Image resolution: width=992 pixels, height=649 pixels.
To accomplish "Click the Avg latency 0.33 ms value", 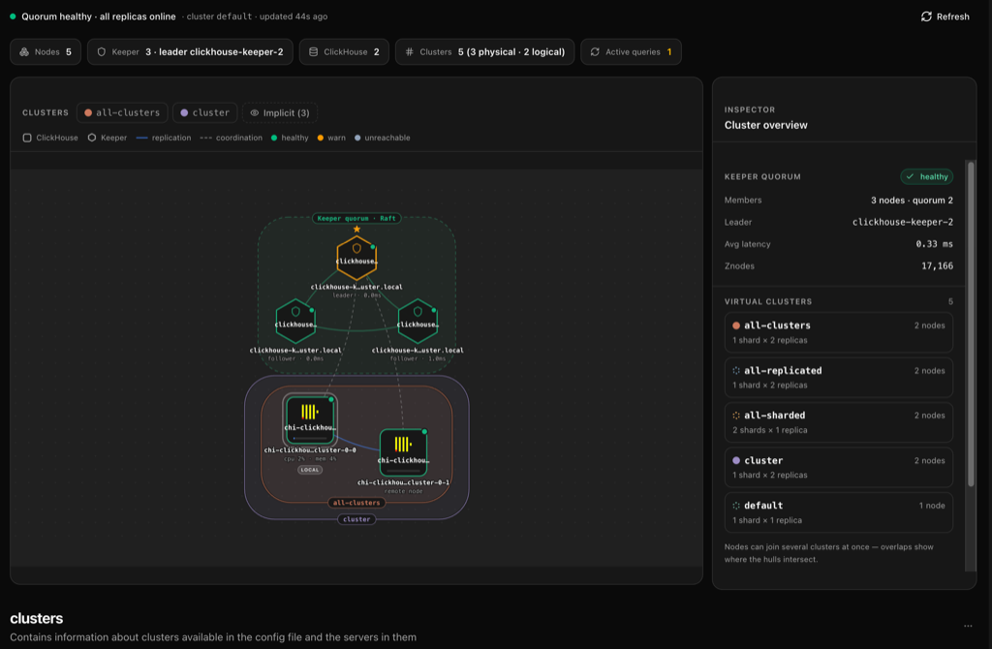I will 934,244.
